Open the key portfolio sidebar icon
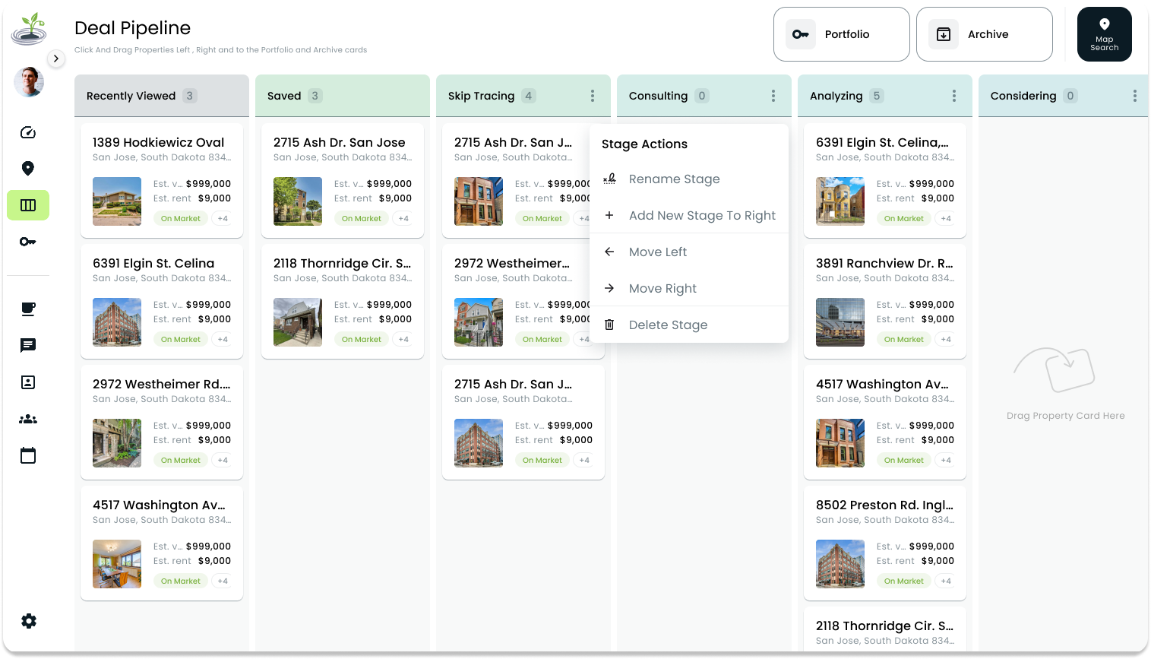This screenshot has width=1151, height=659. click(28, 242)
